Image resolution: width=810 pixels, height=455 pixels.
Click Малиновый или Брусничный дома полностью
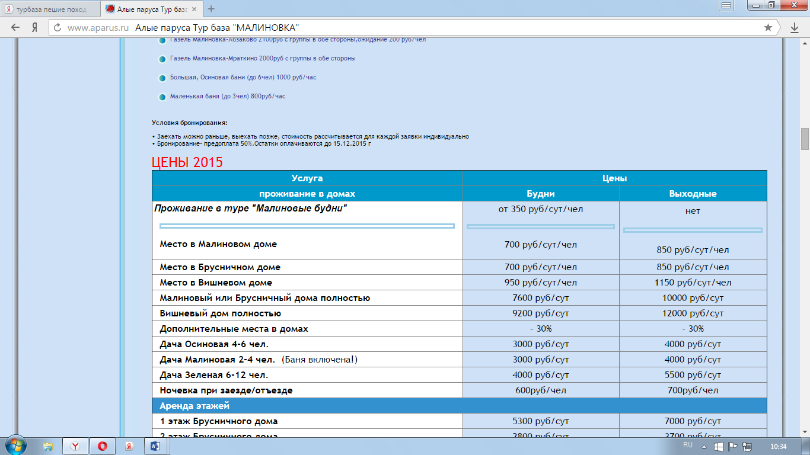point(264,298)
